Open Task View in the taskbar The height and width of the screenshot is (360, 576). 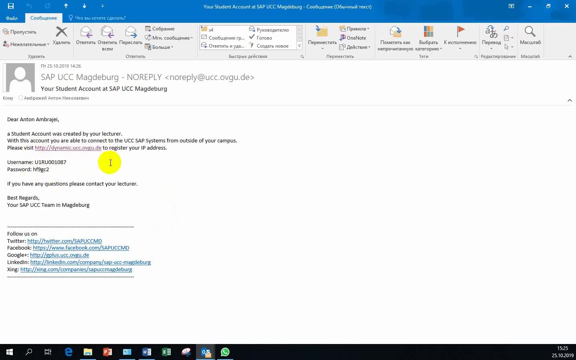pyautogui.click(x=48, y=352)
